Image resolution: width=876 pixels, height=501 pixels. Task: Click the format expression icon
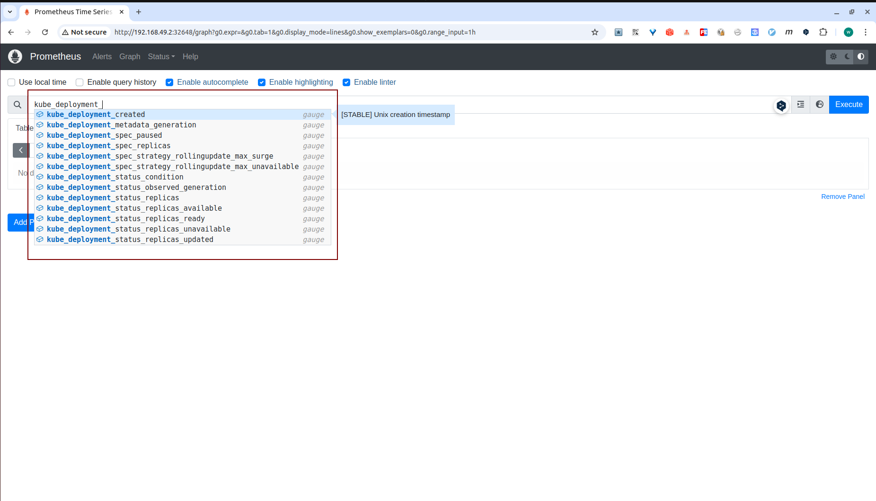tap(801, 105)
